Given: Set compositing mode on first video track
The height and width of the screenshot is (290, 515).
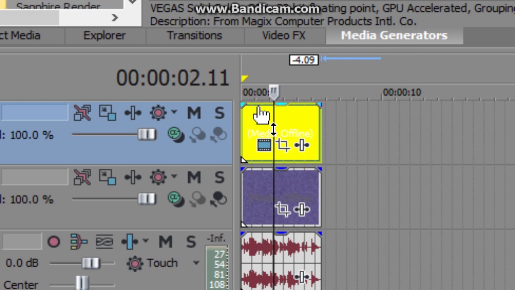Looking at the screenshot, I should click(x=176, y=135).
